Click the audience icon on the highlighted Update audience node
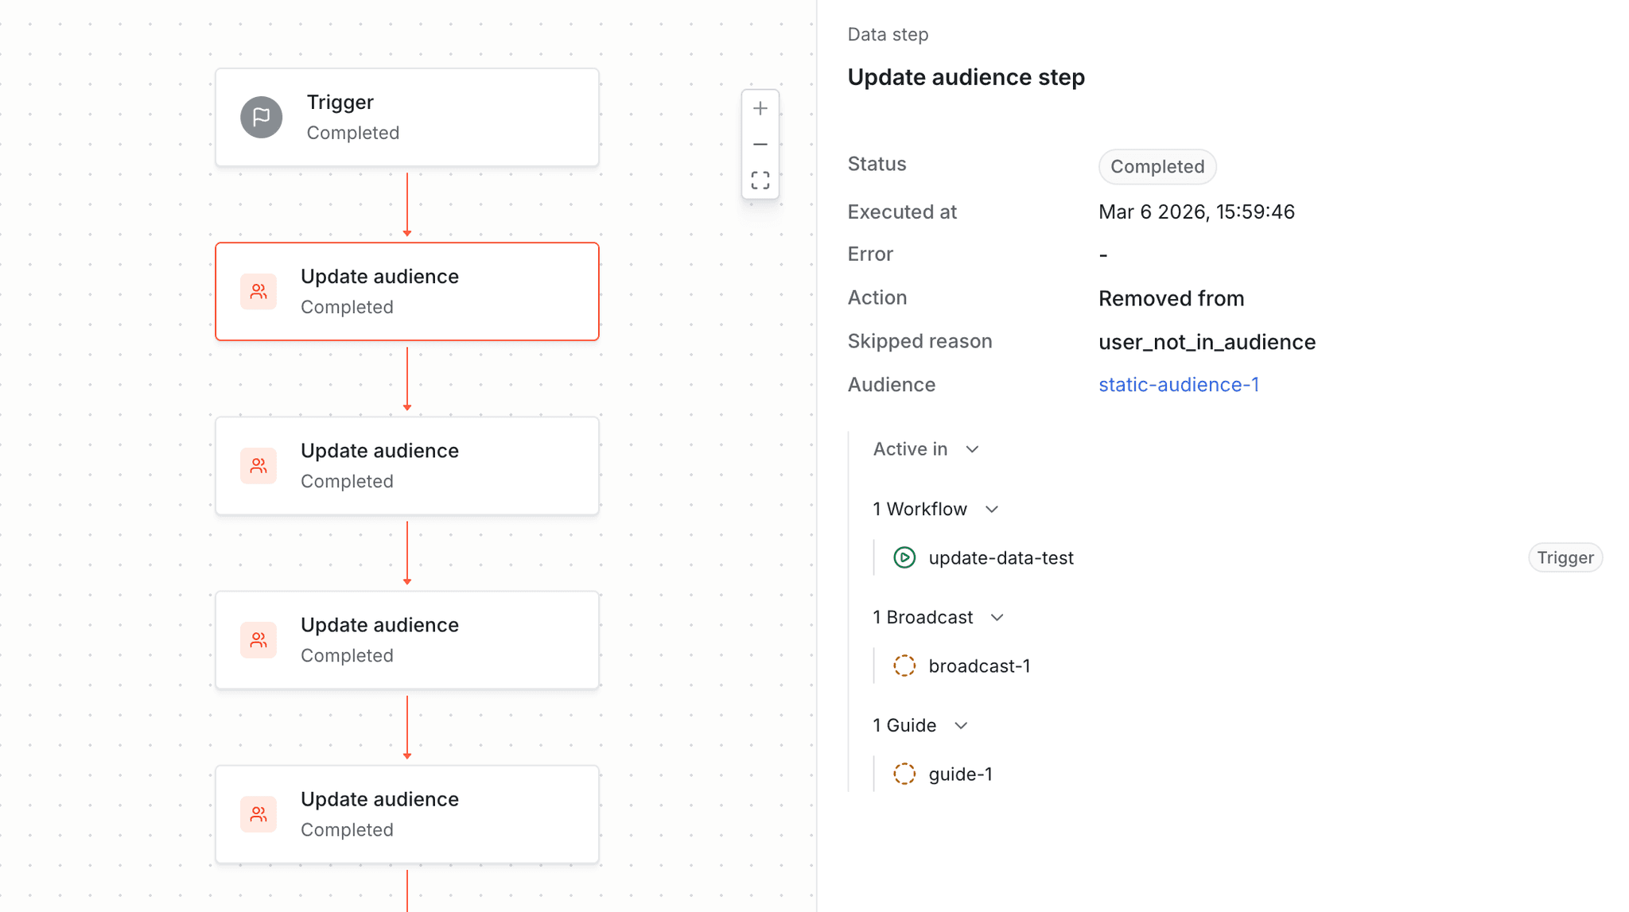 (258, 291)
